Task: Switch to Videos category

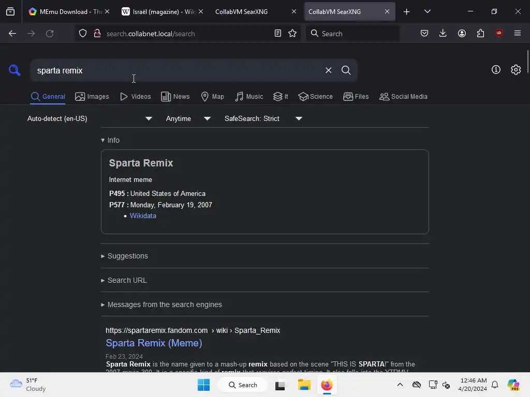Action: coord(136,97)
